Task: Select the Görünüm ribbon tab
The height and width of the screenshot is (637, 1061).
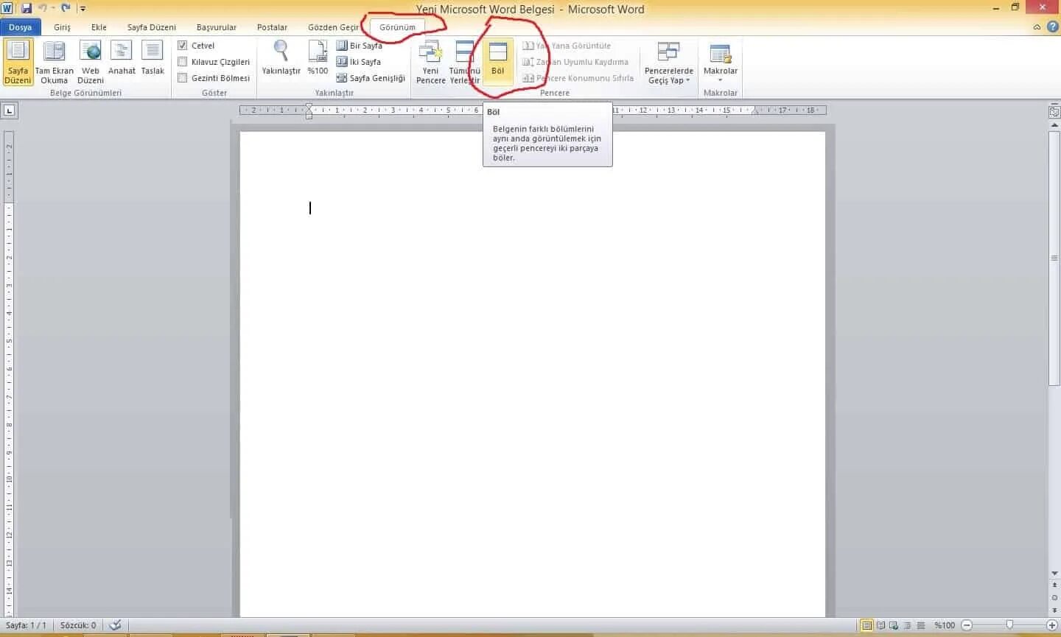Action: (x=397, y=27)
